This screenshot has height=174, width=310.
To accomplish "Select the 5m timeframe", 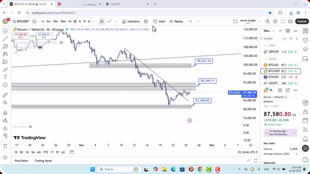I will 48,21.
